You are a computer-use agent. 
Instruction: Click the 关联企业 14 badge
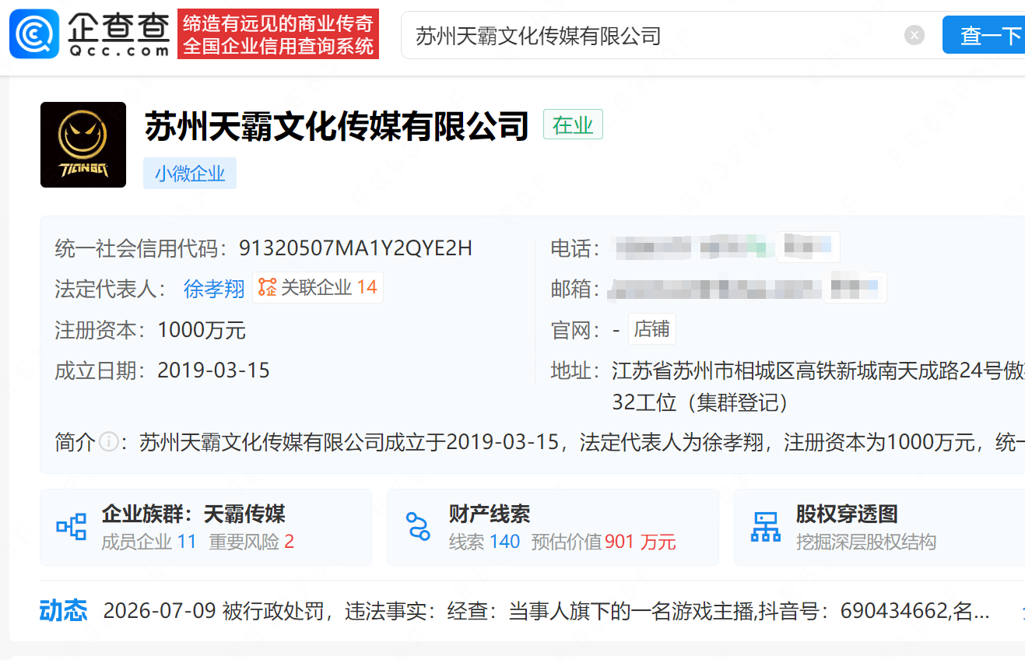point(318,288)
